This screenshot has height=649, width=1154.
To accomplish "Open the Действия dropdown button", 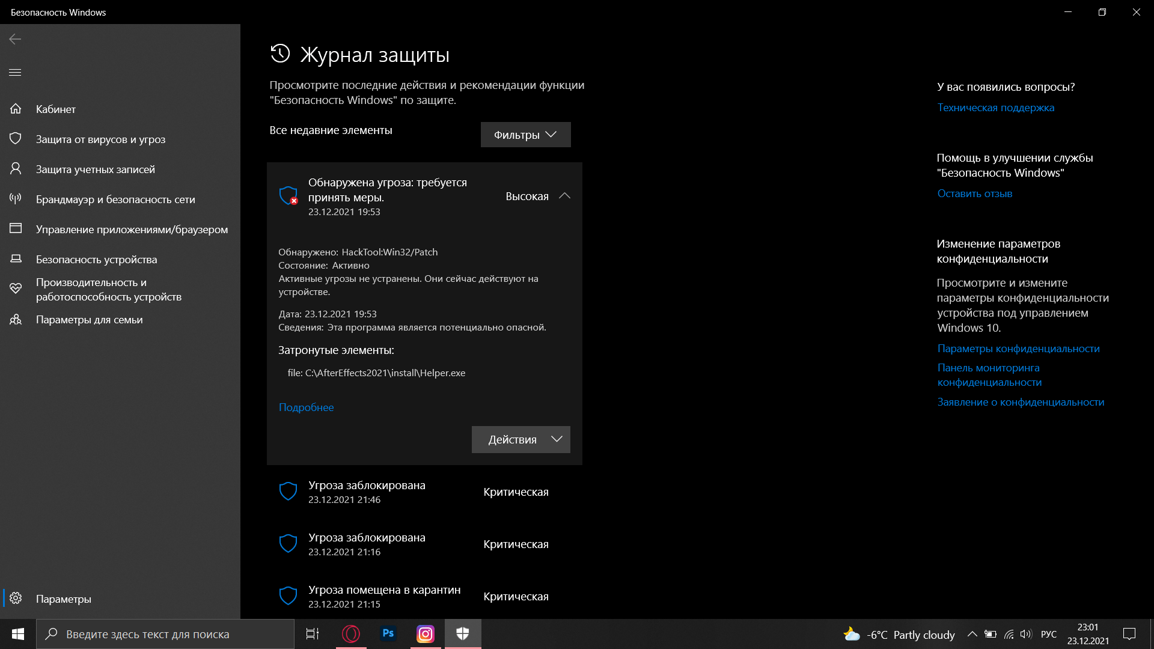I will pos(521,439).
